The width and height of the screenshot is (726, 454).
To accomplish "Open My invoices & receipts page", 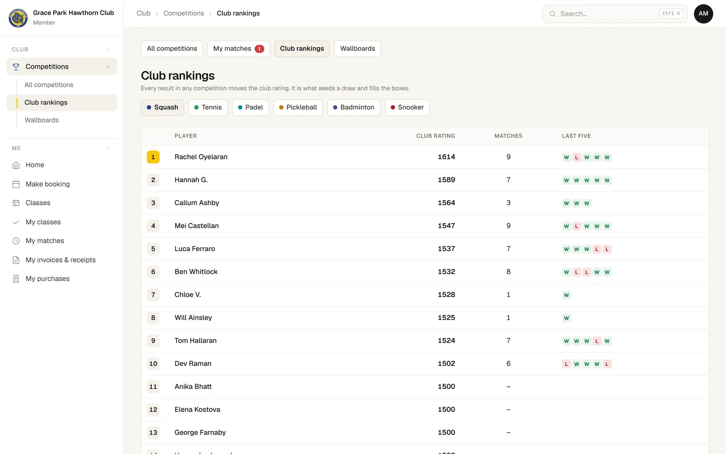I will pos(62,260).
